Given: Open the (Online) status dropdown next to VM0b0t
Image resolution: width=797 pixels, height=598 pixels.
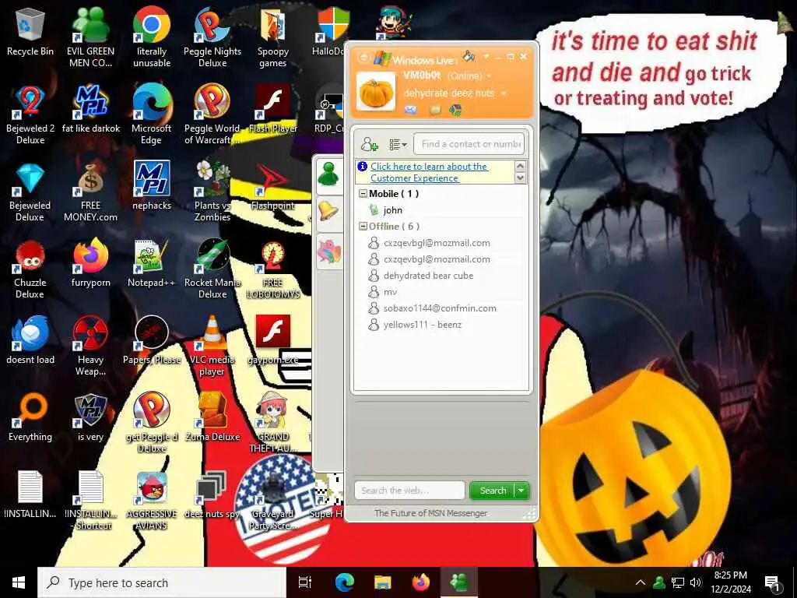Looking at the screenshot, I should tap(490, 76).
